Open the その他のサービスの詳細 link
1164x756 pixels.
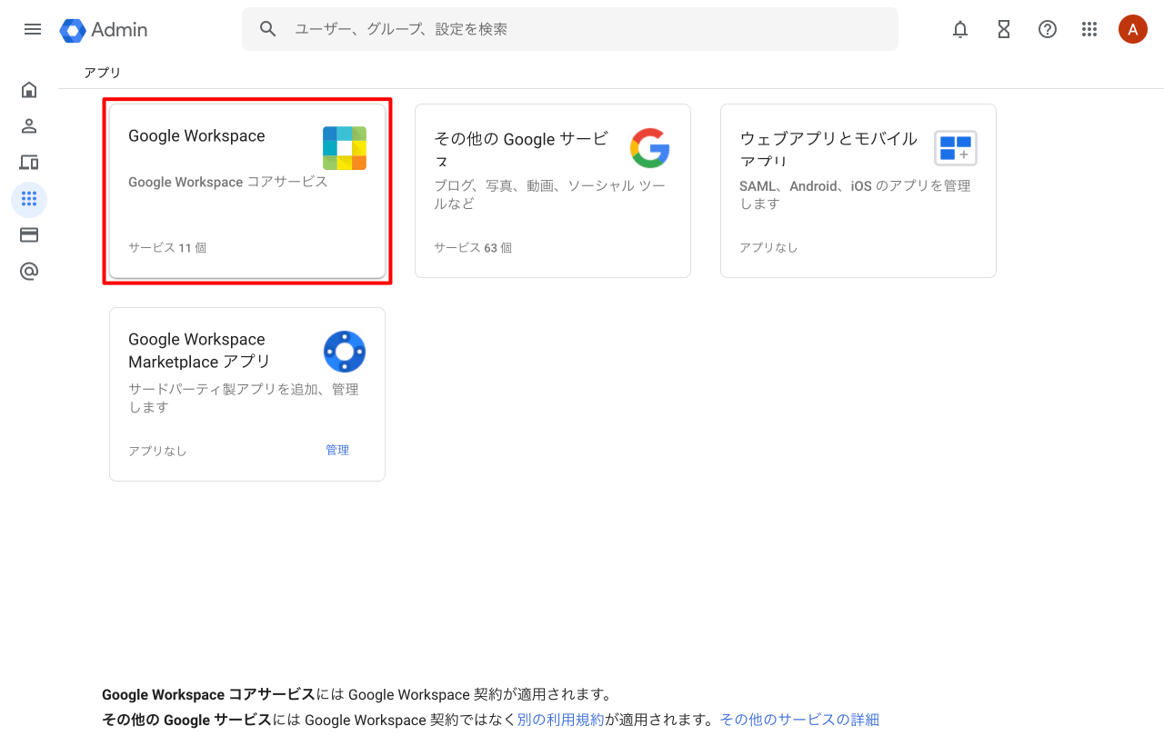click(x=799, y=720)
